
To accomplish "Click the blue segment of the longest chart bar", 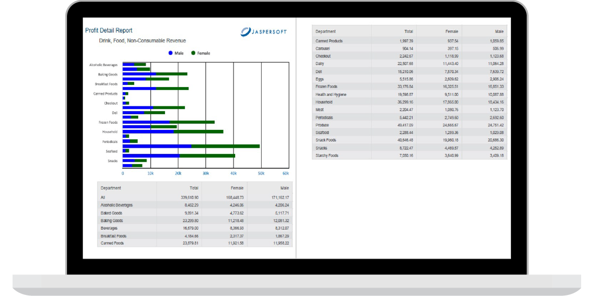I will (157, 146).
